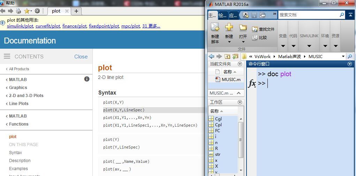This screenshot has width=356, height=176.
Task: Select plot(Y,LineSpec) syntax line
Action: 121,147
